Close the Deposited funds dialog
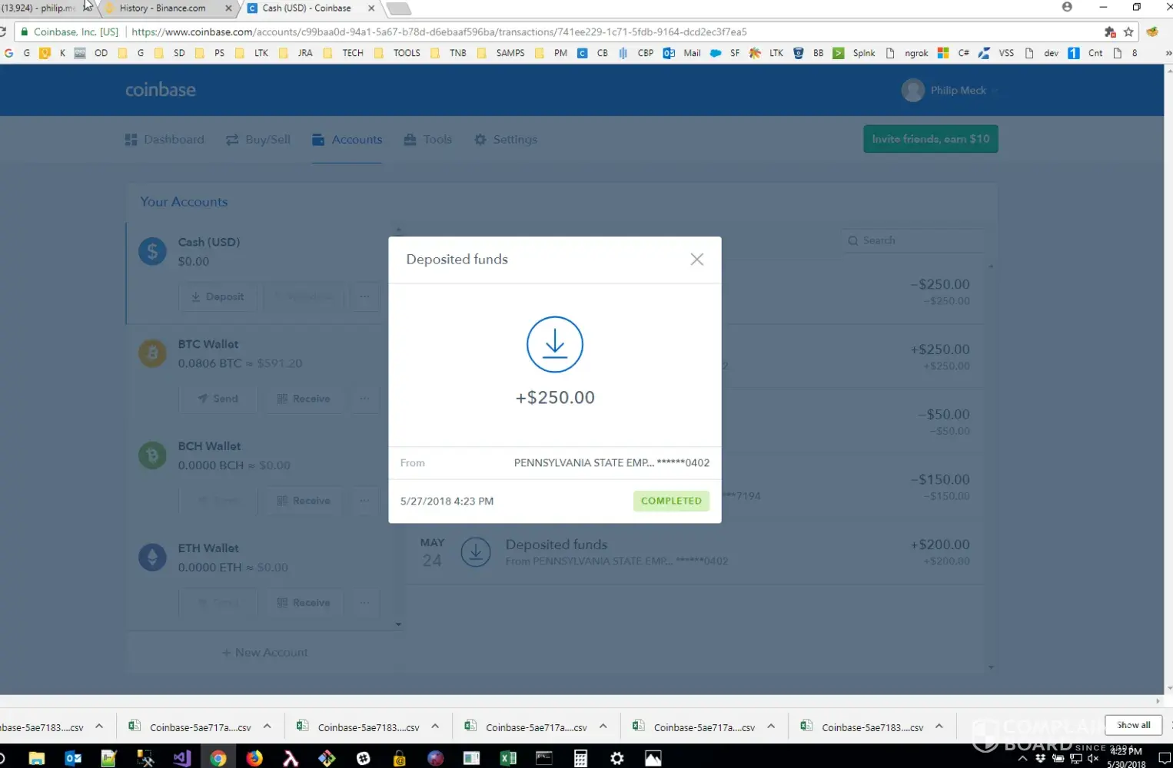1173x768 pixels. (696, 260)
